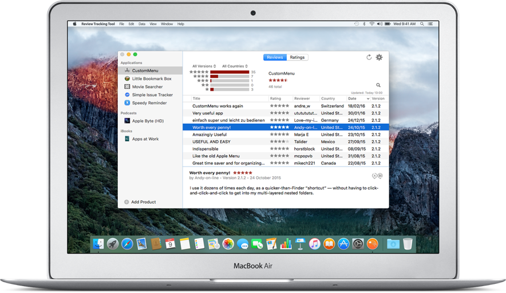Click the four-star rating bar with 7
This screenshot has width=506, height=293.
(x=230, y=77)
